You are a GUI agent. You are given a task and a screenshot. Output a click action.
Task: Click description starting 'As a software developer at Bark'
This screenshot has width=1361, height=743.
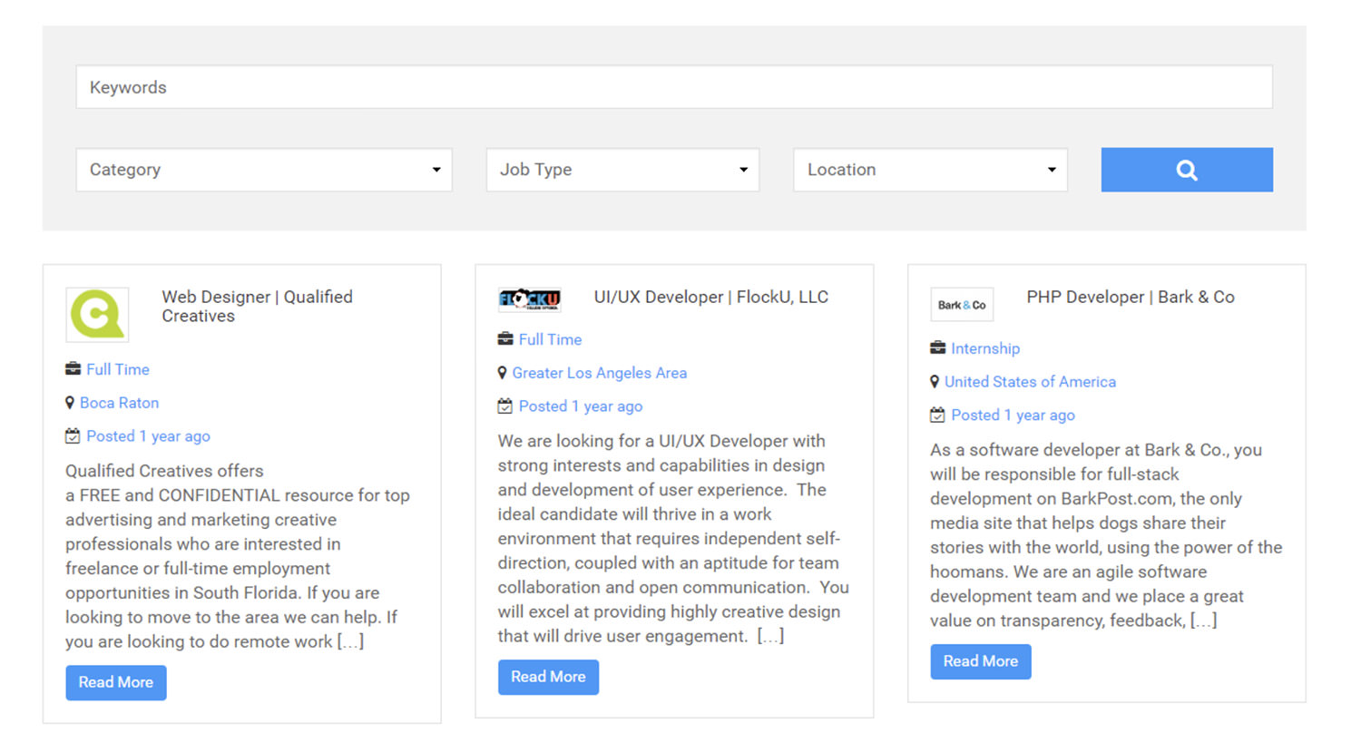1106,535
